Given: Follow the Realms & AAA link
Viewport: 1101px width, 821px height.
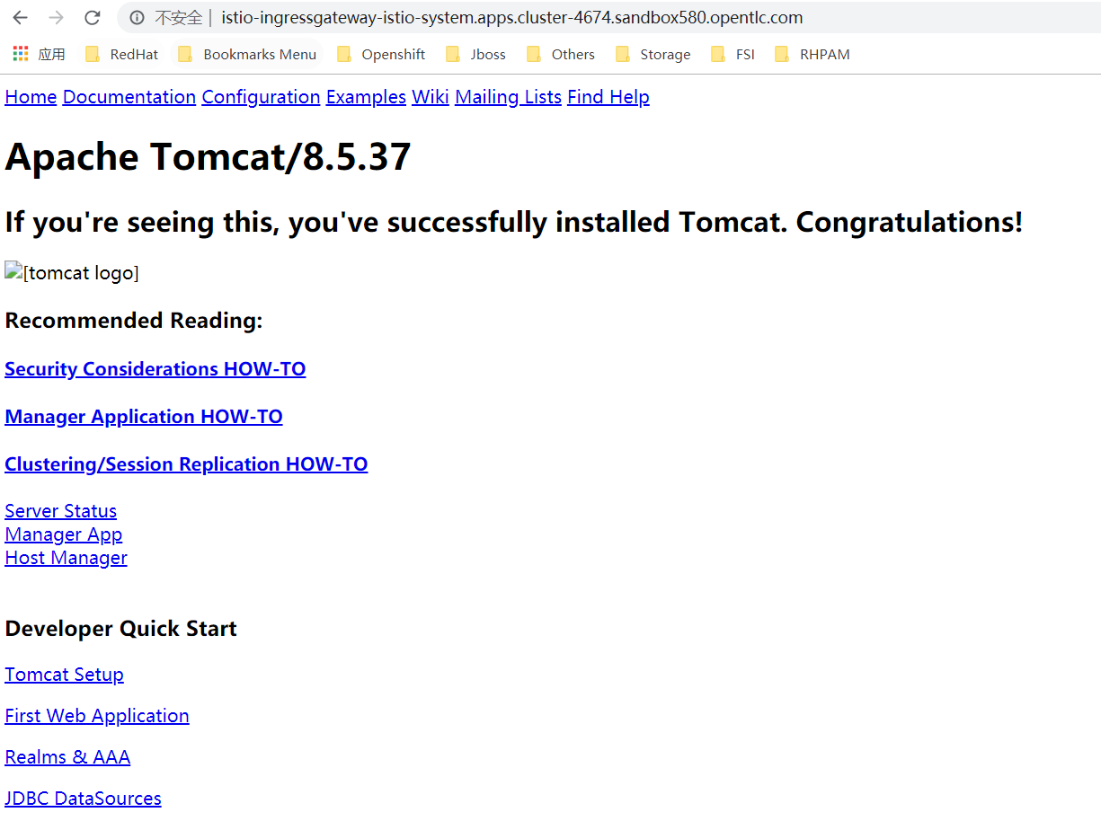Looking at the screenshot, I should point(67,757).
